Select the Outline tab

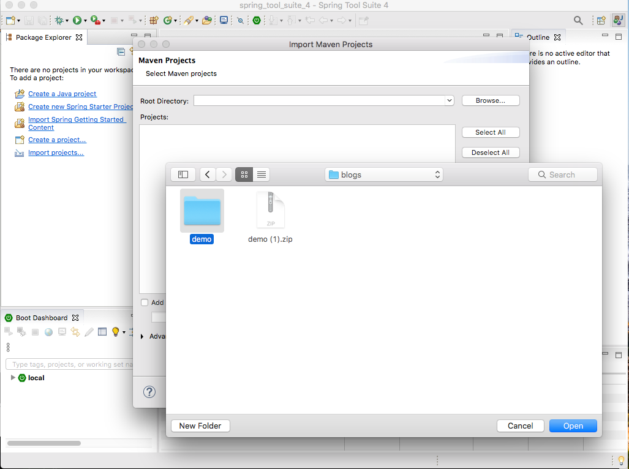(x=538, y=37)
